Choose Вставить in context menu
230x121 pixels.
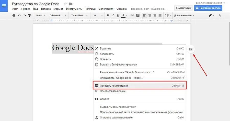pos(140,59)
